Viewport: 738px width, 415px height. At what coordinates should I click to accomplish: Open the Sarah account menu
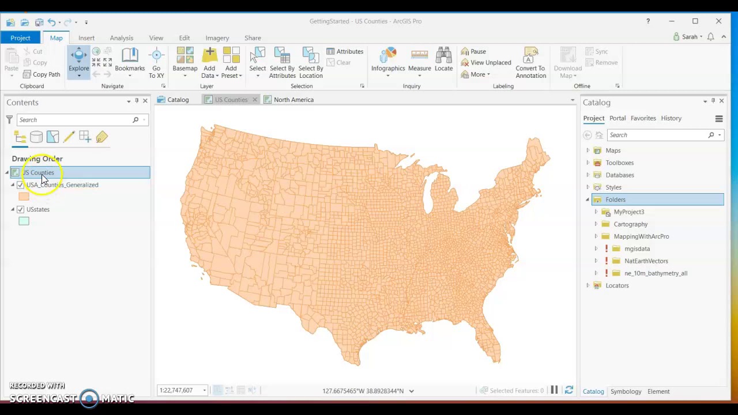688,37
